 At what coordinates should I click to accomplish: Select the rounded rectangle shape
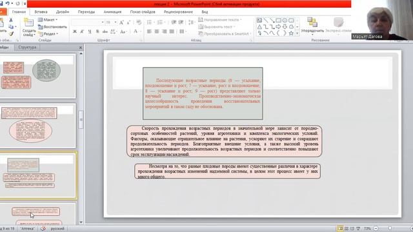tap(291, 20)
